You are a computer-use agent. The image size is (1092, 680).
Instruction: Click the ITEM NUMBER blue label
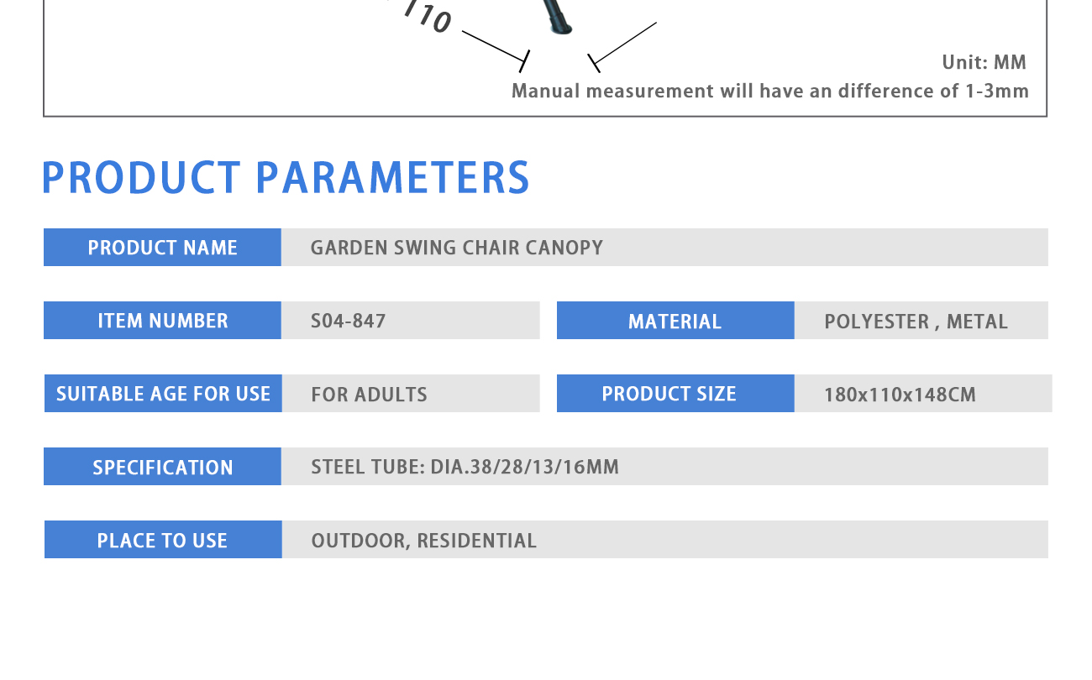tap(162, 321)
